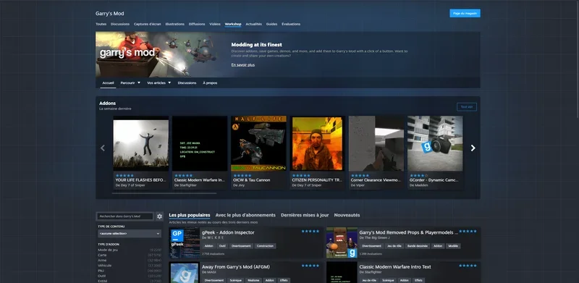Image resolution: width=579 pixels, height=283 pixels.
Task: Go to previous Addons carousel items
Action: click(x=103, y=148)
